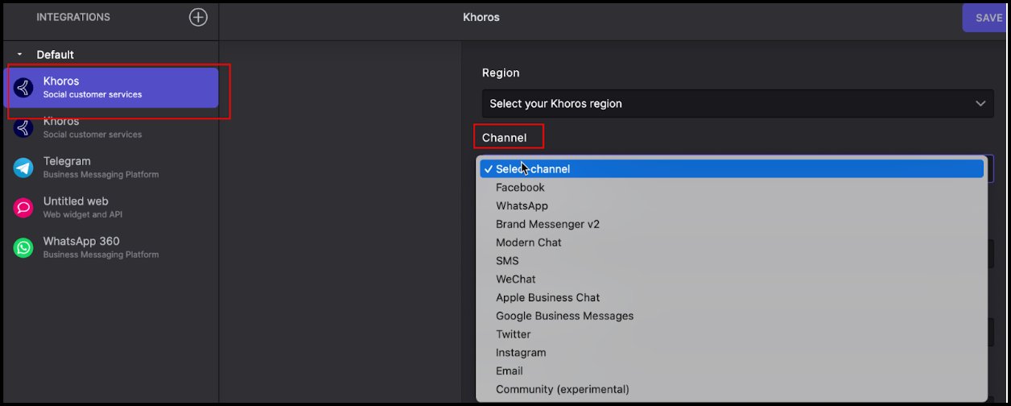Click the Region field label
The image size is (1011, 406).
coord(501,72)
